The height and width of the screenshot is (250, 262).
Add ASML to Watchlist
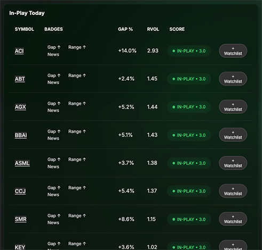point(233,163)
